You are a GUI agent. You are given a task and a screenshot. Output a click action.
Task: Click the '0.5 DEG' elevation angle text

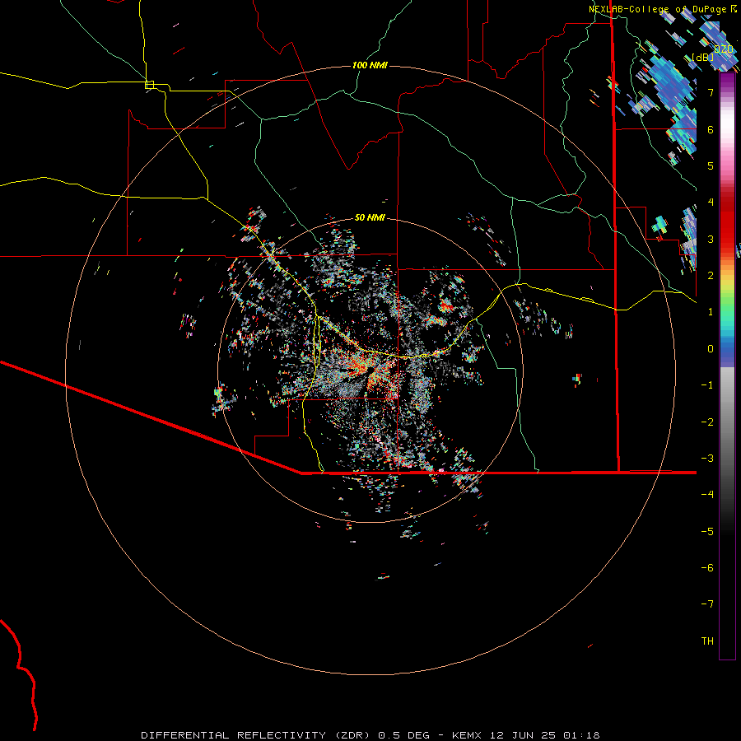[403, 735]
